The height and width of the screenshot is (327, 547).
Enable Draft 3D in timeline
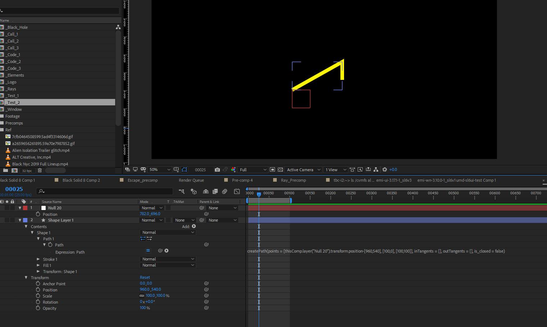coord(194,191)
